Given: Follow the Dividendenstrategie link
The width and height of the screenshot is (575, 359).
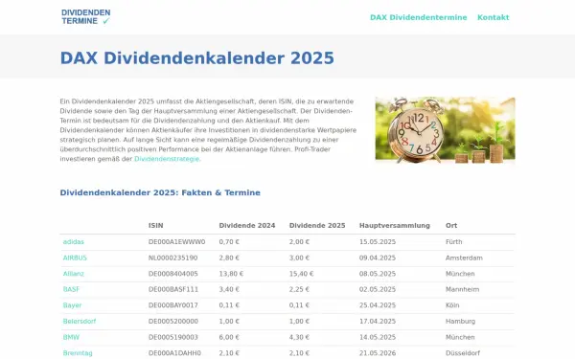Looking at the screenshot, I should pos(167,159).
